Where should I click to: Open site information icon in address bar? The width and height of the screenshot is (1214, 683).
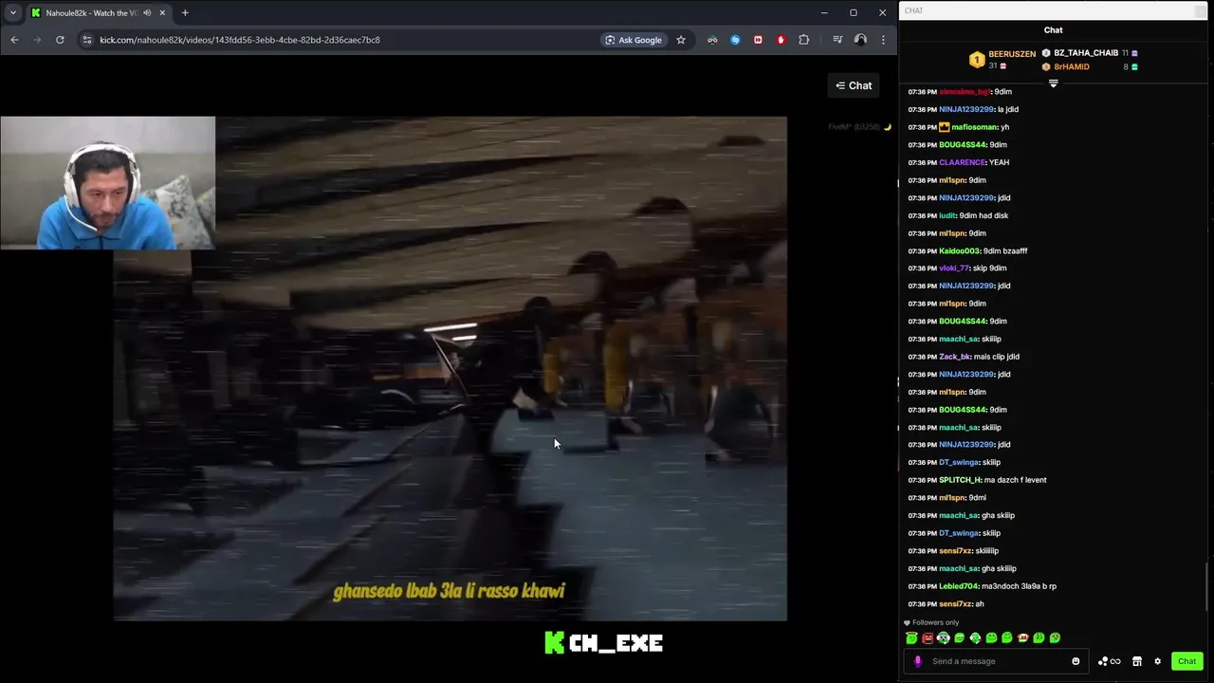coord(87,40)
